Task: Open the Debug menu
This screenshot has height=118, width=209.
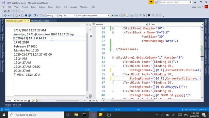Action: coord(41,7)
